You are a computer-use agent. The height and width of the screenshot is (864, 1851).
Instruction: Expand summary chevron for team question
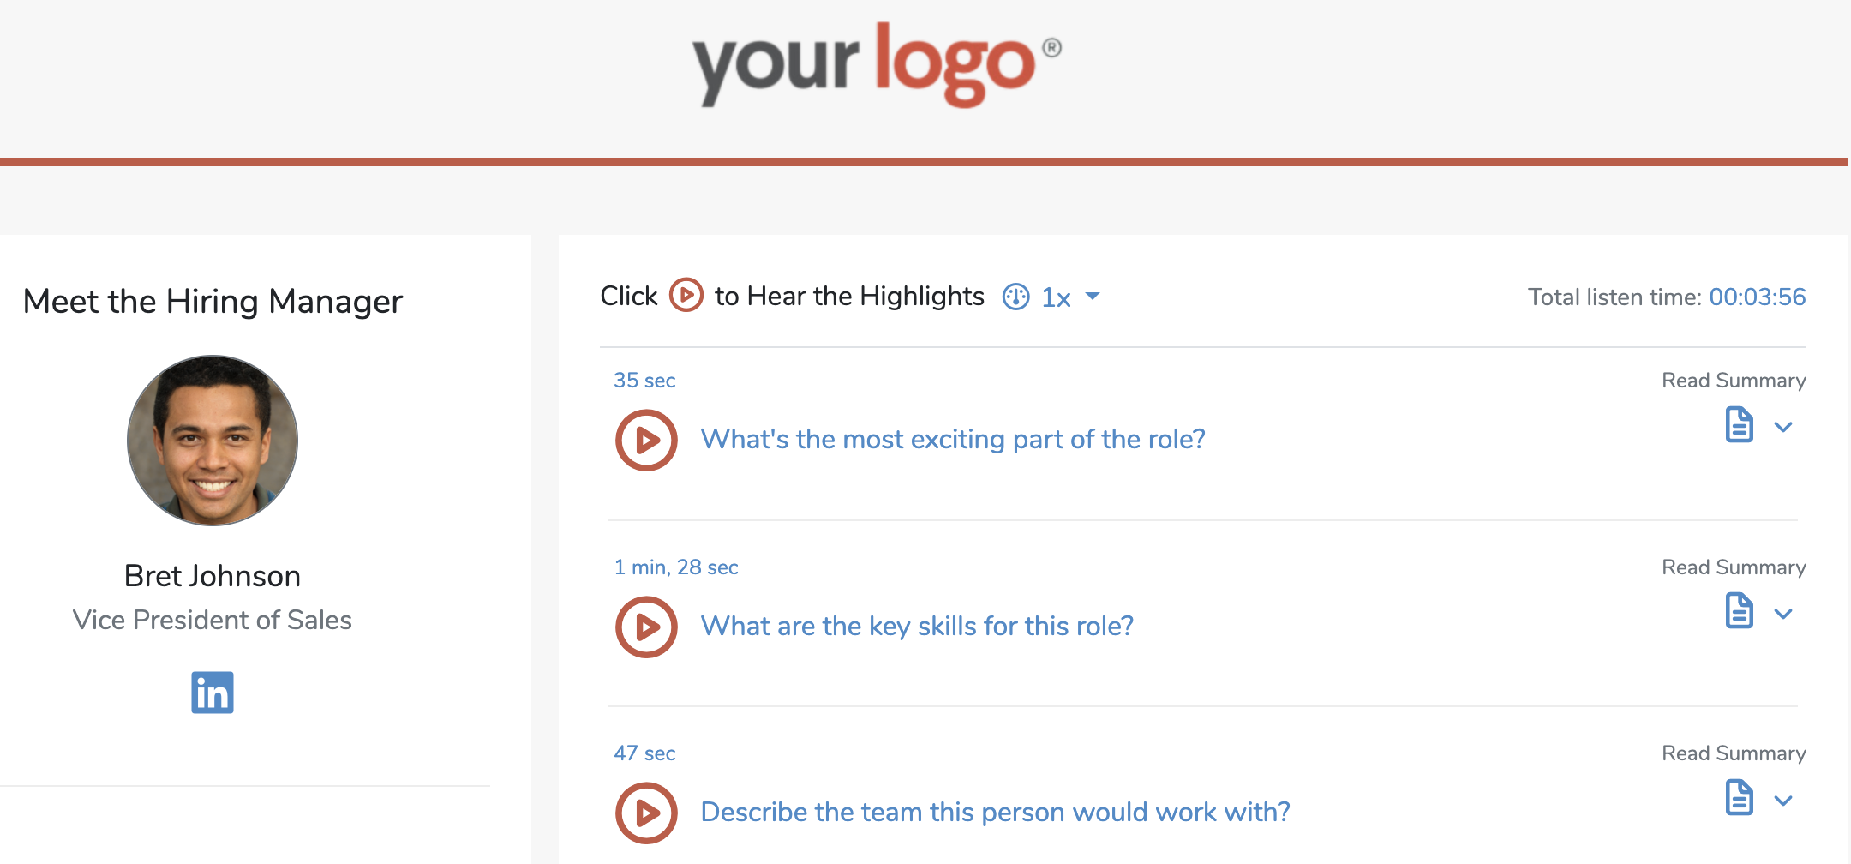coord(1783,801)
